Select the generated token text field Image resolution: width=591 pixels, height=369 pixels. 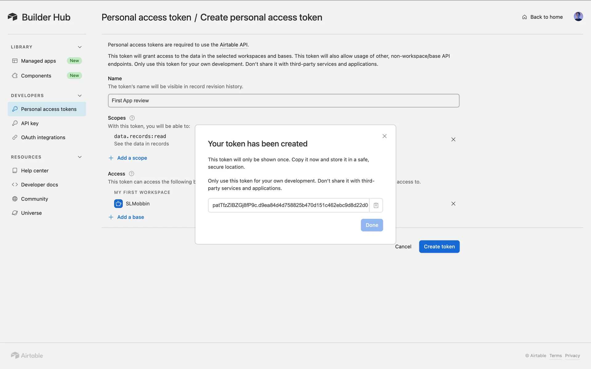pyautogui.click(x=289, y=205)
